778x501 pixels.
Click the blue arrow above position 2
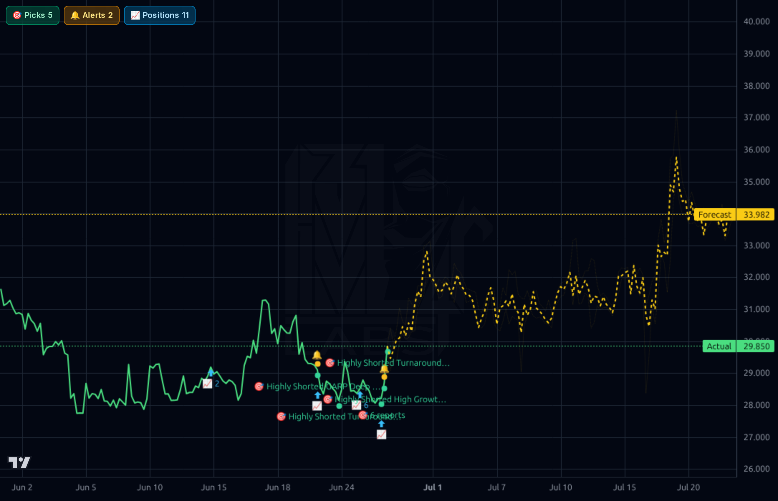211,373
